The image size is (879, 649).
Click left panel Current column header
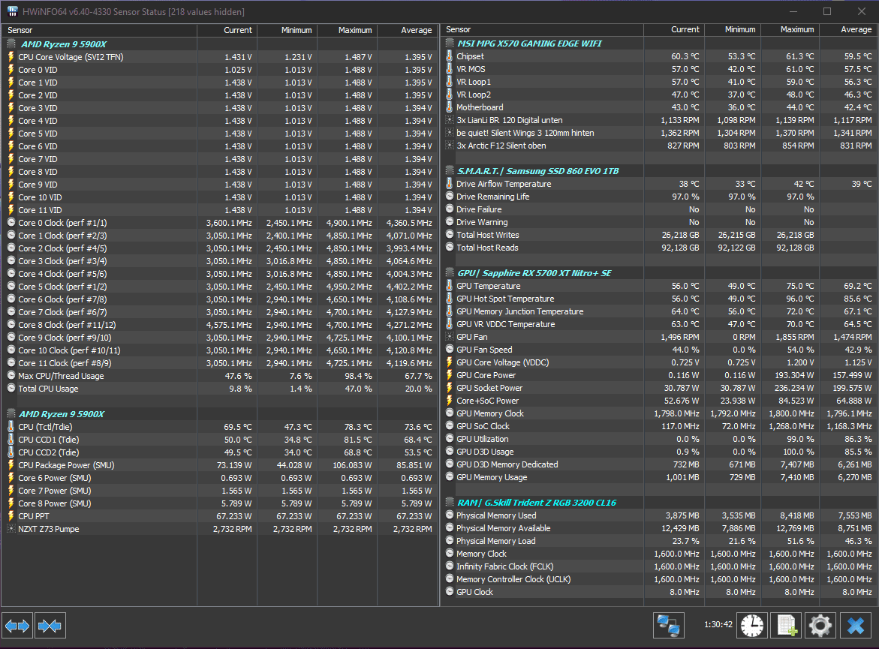pos(227,30)
